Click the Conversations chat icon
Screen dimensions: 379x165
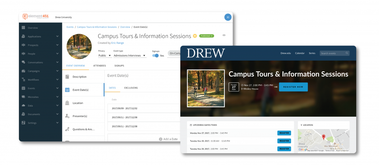pyautogui.click(x=23, y=62)
